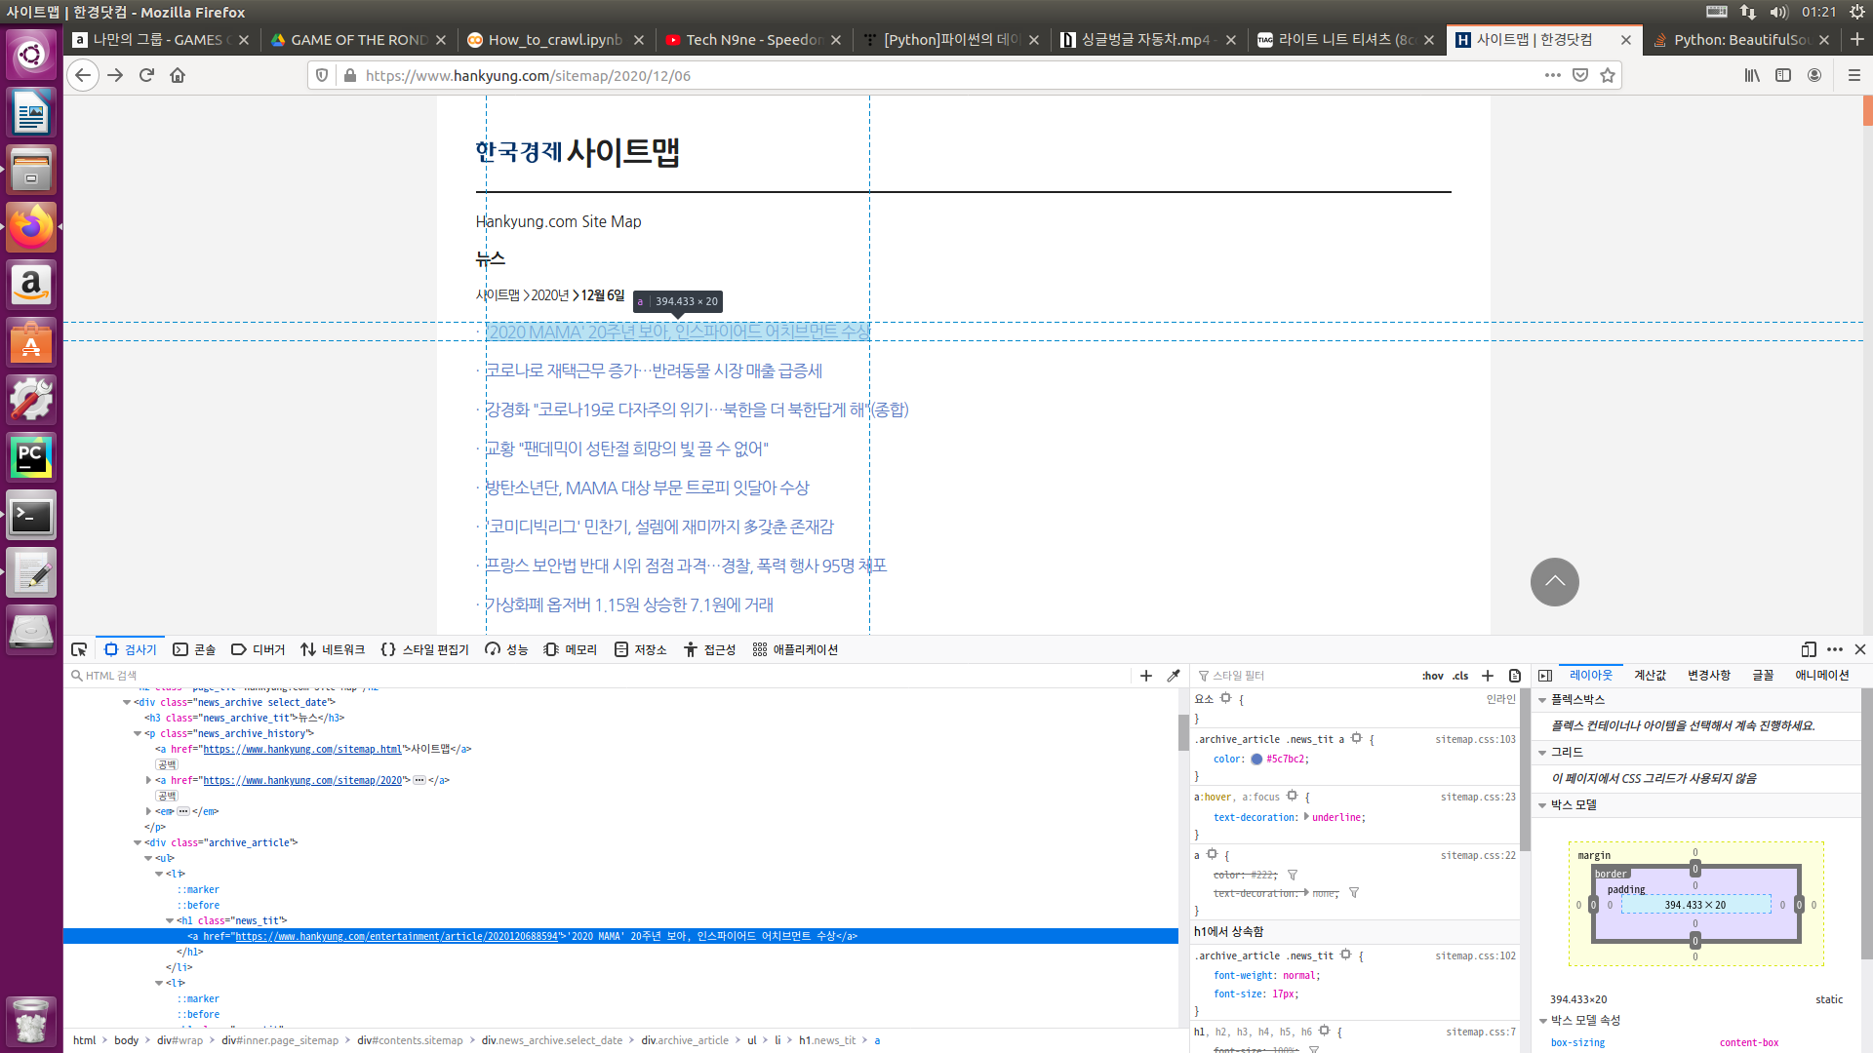This screenshot has width=1873, height=1053.
Task: Pick a color with the eyedropper icon
Action: click(x=1174, y=676)
